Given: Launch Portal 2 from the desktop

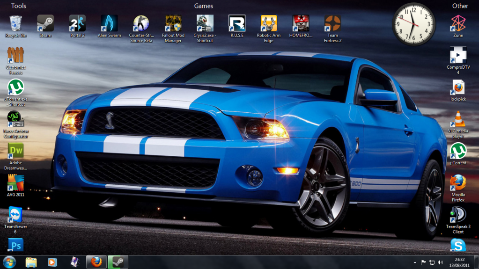Looking at the screenshot, I should coord(77,24).
